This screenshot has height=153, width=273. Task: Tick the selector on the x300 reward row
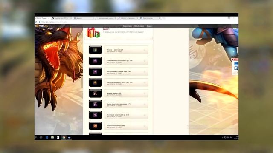[x=144, y=93]
